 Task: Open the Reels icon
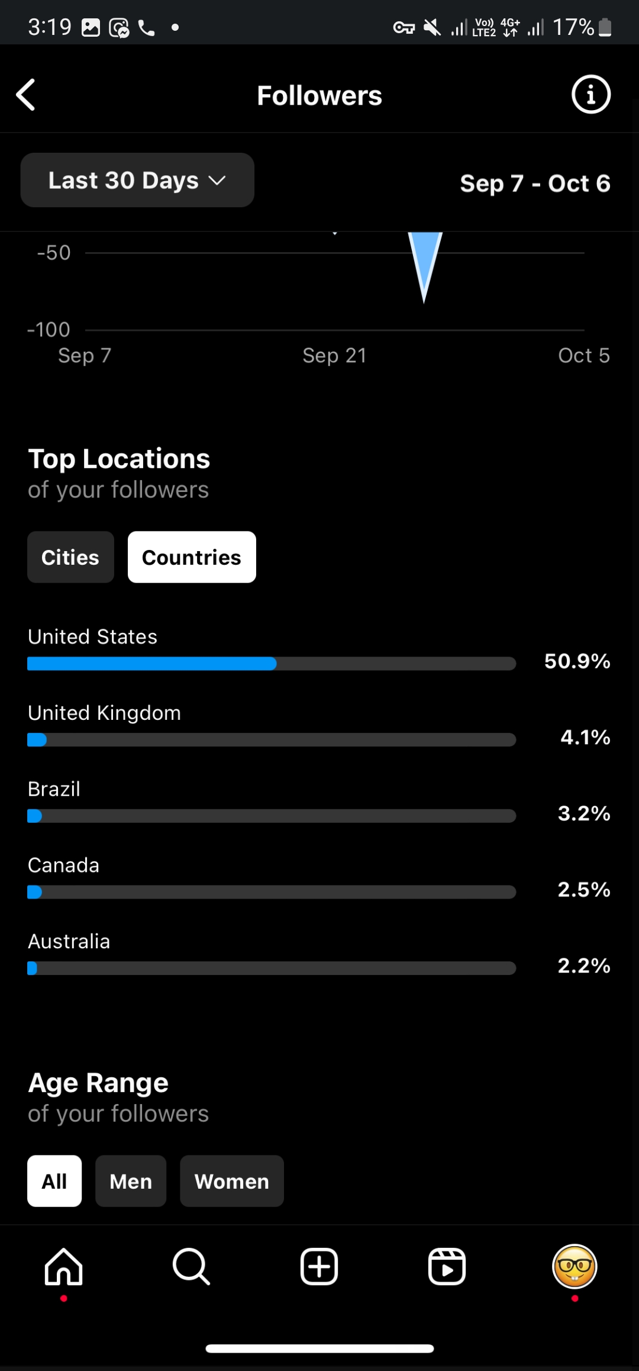447,1267
